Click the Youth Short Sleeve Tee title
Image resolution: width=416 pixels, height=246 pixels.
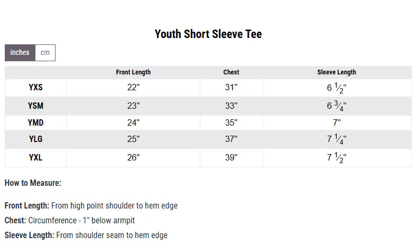[x=208, y=34]
